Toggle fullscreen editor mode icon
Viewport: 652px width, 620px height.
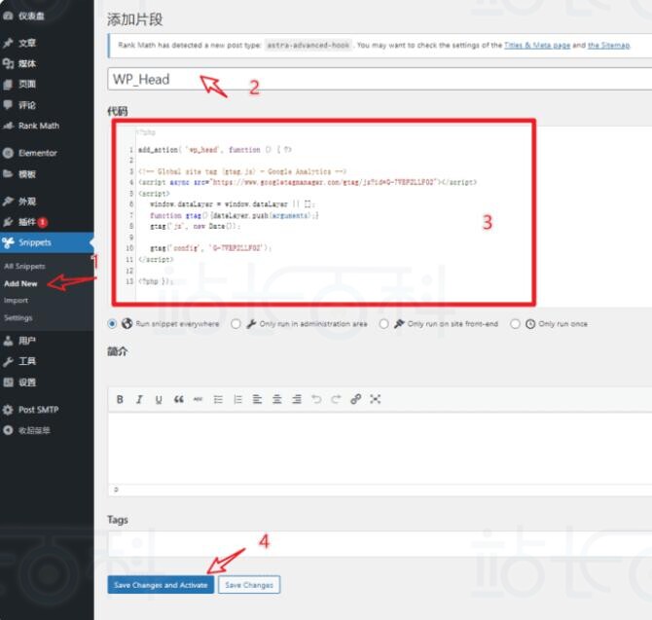point(375,399)
